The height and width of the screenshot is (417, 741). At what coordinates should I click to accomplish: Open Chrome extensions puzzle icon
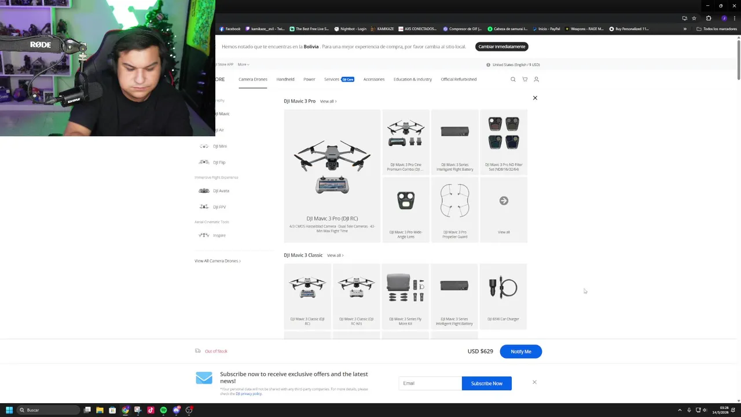(709, 18)
